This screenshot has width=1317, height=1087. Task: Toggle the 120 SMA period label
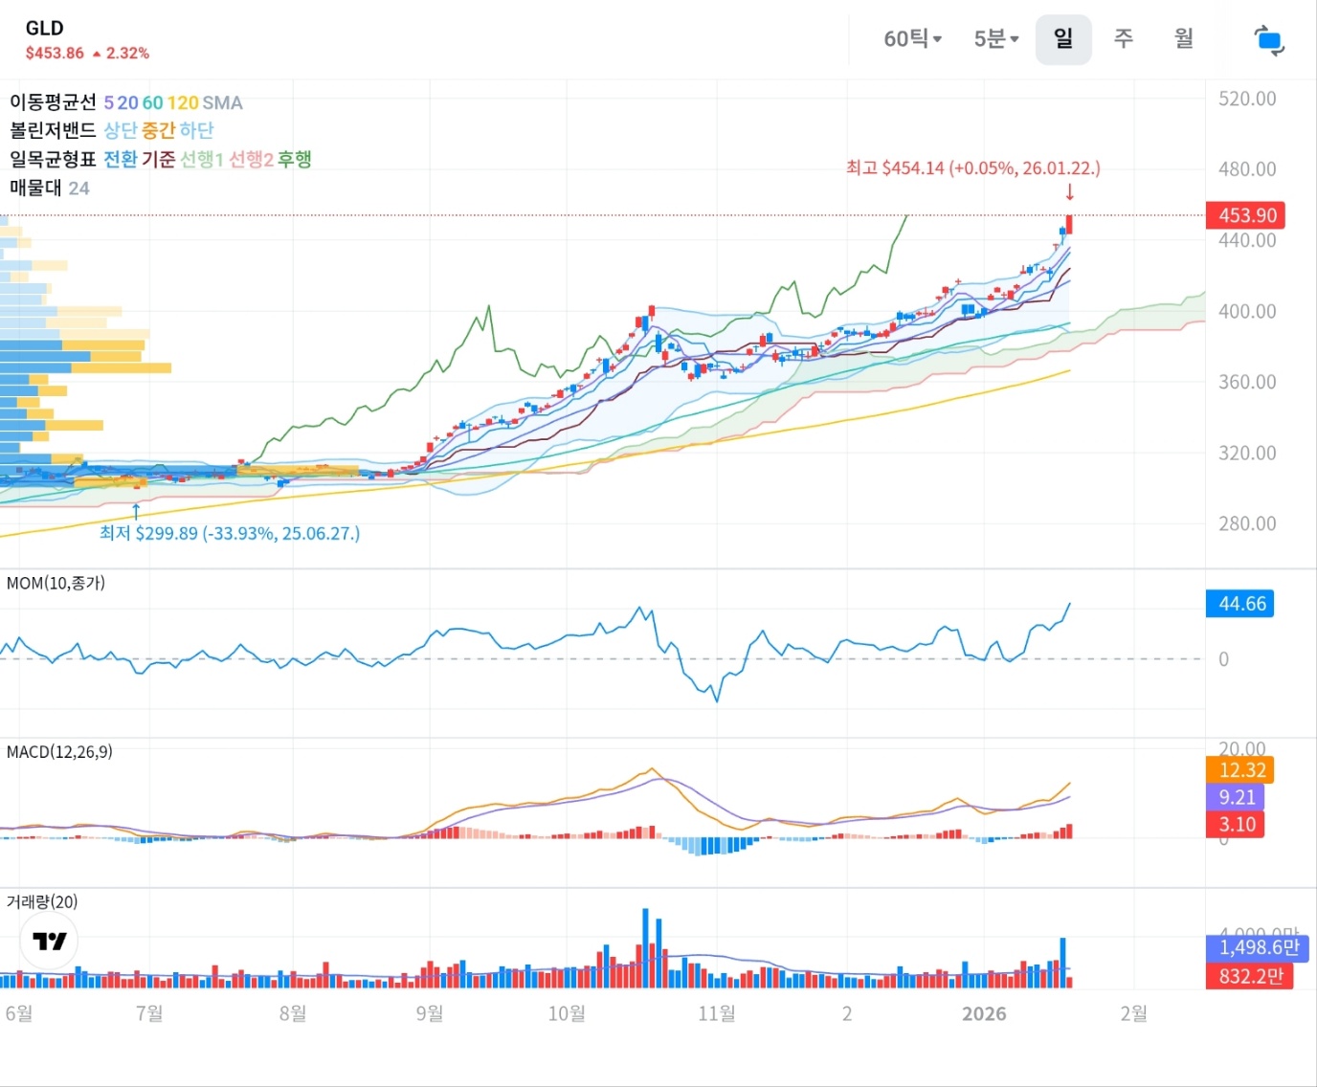[x=183, y=102]
